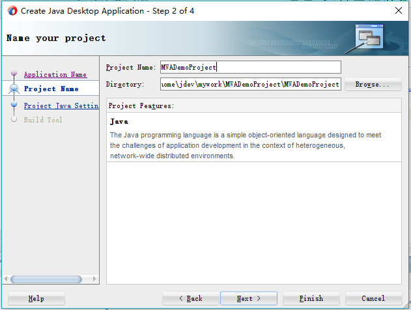Image resolution: width=411 pixels, height=310 pixels.
Task: Click the Java feature description text
Action: pyautogui.click(x=246, y=145)
